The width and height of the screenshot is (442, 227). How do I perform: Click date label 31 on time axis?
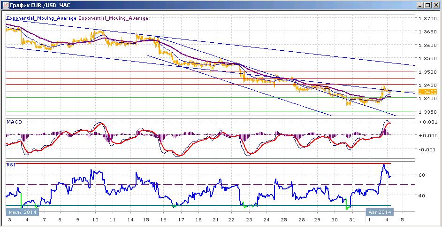tap(352, 219)
